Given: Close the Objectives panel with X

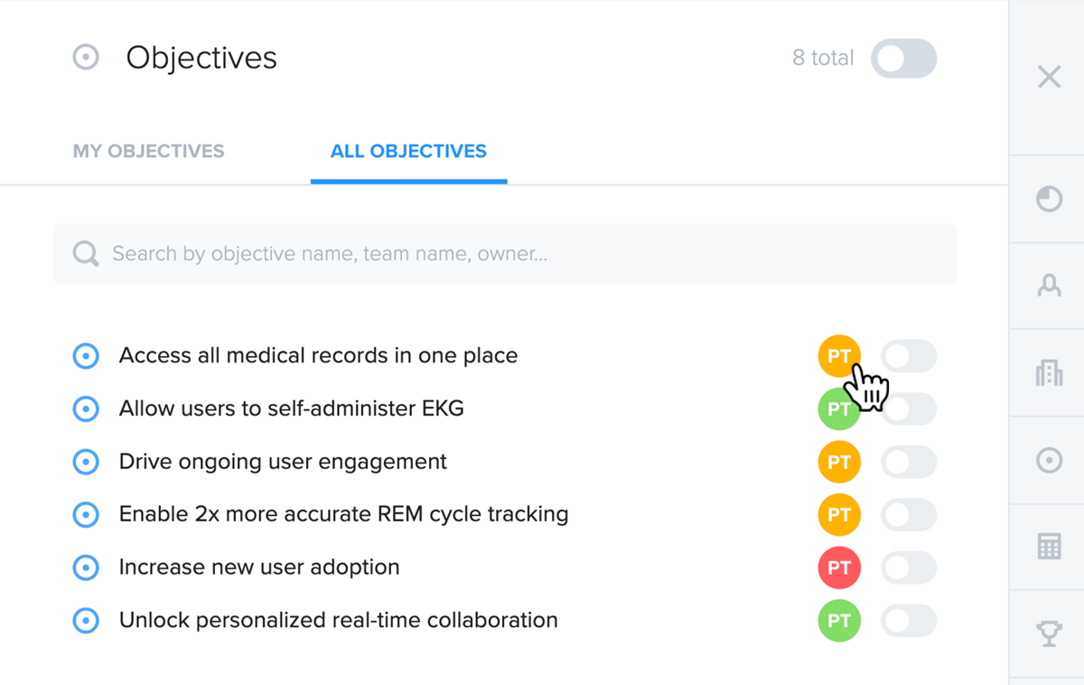Looking at the screenshot, I should 1049,77.
